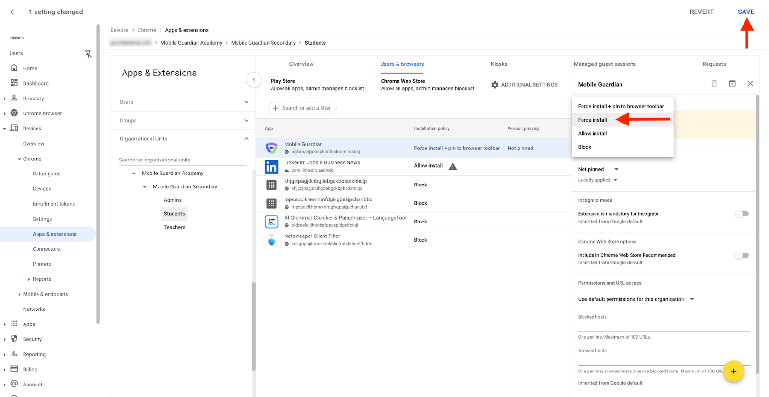Select Teachers organizational unit
This screenshot has width=769, height=397.
tap(174, 227)
